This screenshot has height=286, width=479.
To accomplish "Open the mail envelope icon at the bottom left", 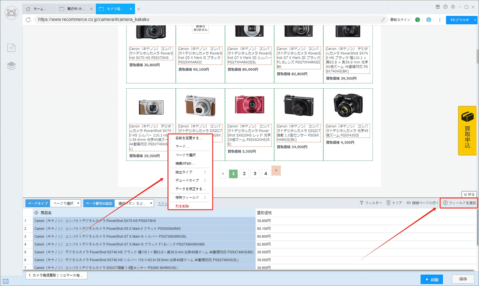I will coord(6,281).
